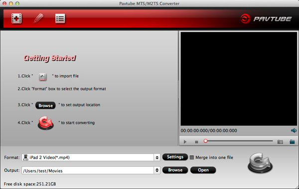Viewport: 299px width, 189px height.
Task: Click the Browse button in Getting Started
Action: click(45, 106)
